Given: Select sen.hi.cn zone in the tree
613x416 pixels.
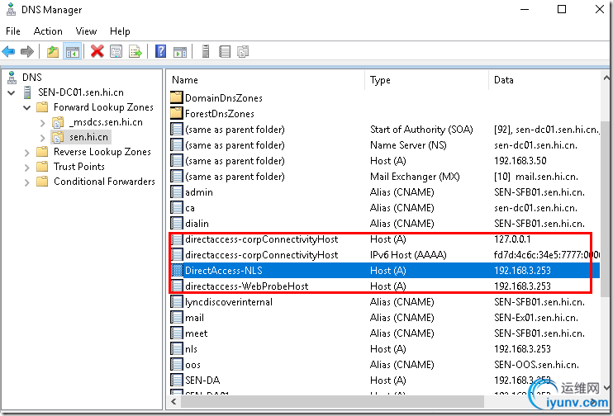Looking at the screenshot, I should [x=88, y=137].
